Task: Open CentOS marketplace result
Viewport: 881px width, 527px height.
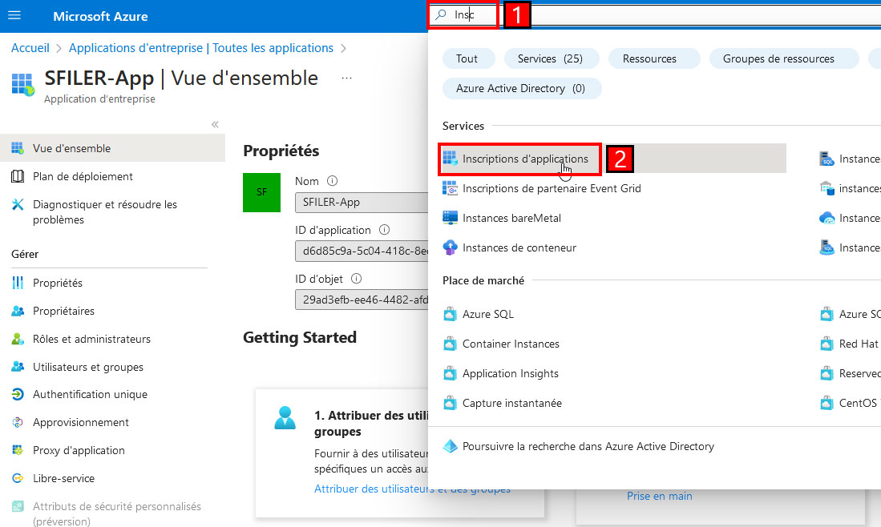Action: click(858, 404)
